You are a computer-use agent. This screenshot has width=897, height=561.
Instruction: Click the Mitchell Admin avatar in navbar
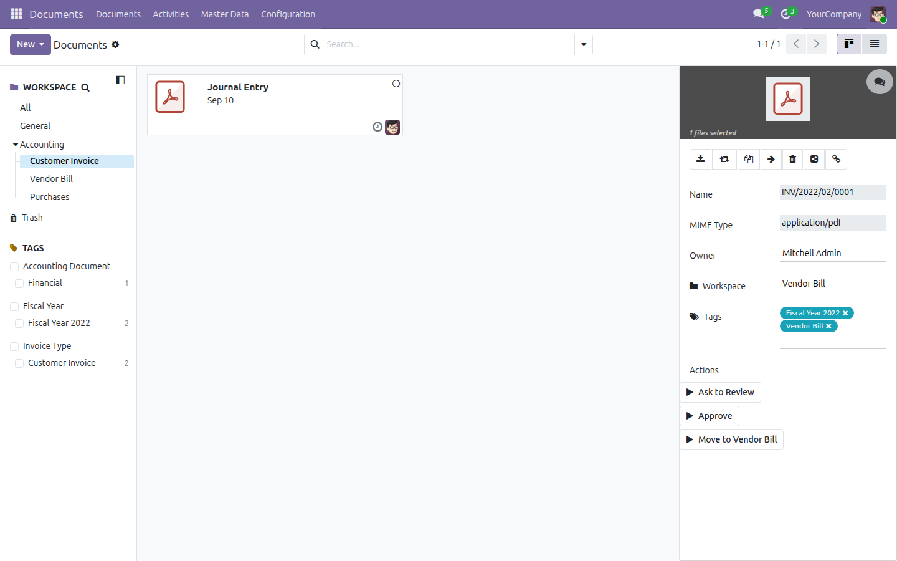(x=878, y=14)
